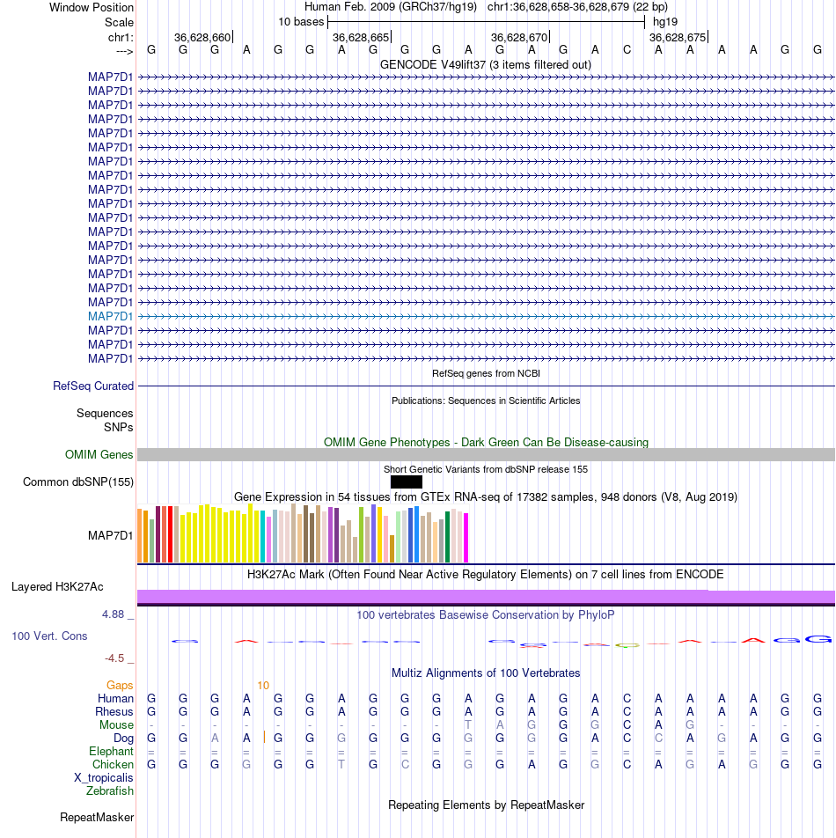The width and height of the screenshot is (836, 838).
Task: Click the MAP7D1 label beside GTEx chart
Action: pyautogui.click(x=111, y=535)
